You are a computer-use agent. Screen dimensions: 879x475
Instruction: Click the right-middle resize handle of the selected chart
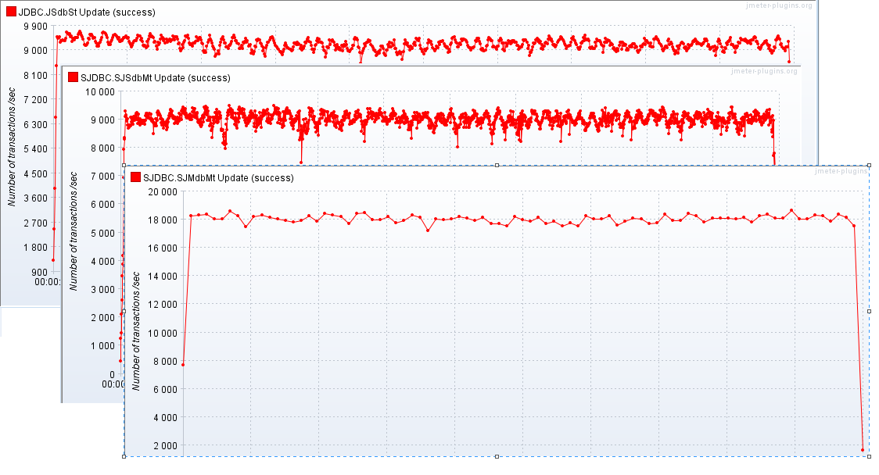(870, 311)
